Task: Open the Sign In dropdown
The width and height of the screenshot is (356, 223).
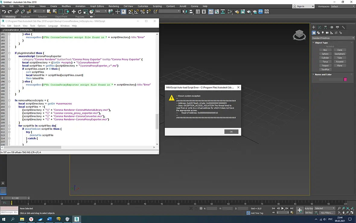Action: (304, 6)
